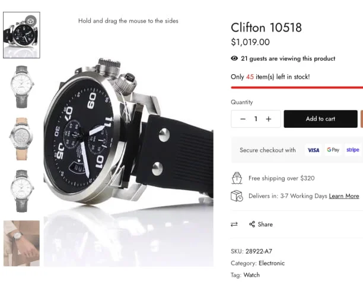363x297 pixels.
Task: Decrease quantity with the minus button
Action: 243,119
